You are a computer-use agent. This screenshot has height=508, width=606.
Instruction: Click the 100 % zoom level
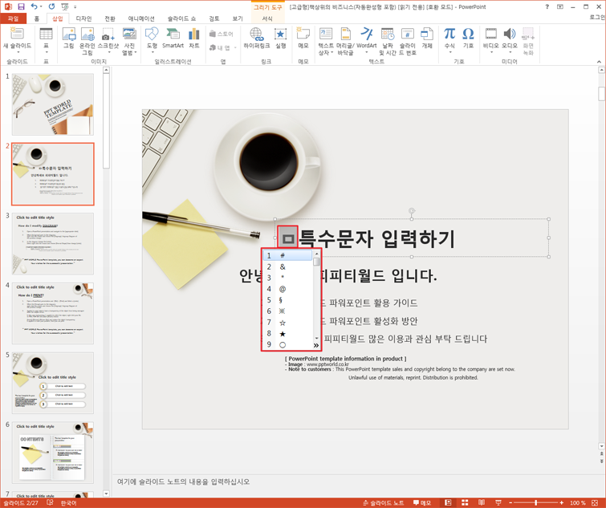(578, 502)
